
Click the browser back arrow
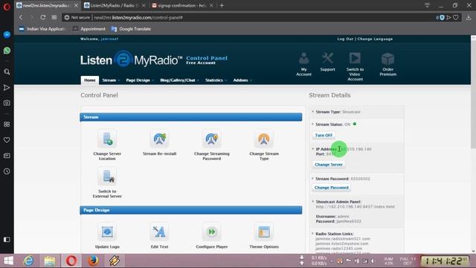coord(21,17)
